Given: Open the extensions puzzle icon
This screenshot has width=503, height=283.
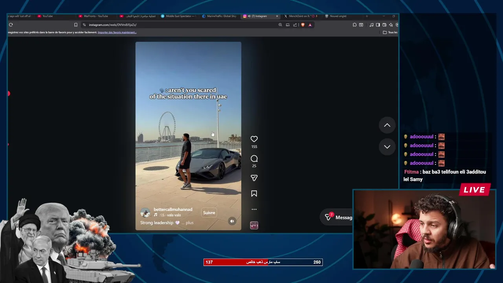Looking at the screenshot, I should pyautogui.click(x=354, y=25).
